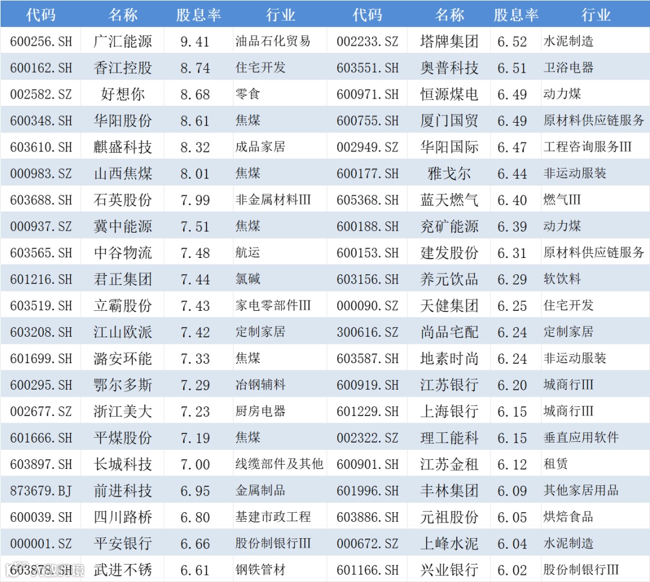This screenshot has width=650, height=582.
Task: Click industry cell 冶钢辅料
Action: point(261,385)
